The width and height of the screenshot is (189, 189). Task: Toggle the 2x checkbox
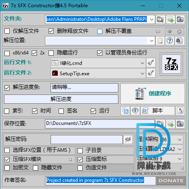click(x=34, y=53)
